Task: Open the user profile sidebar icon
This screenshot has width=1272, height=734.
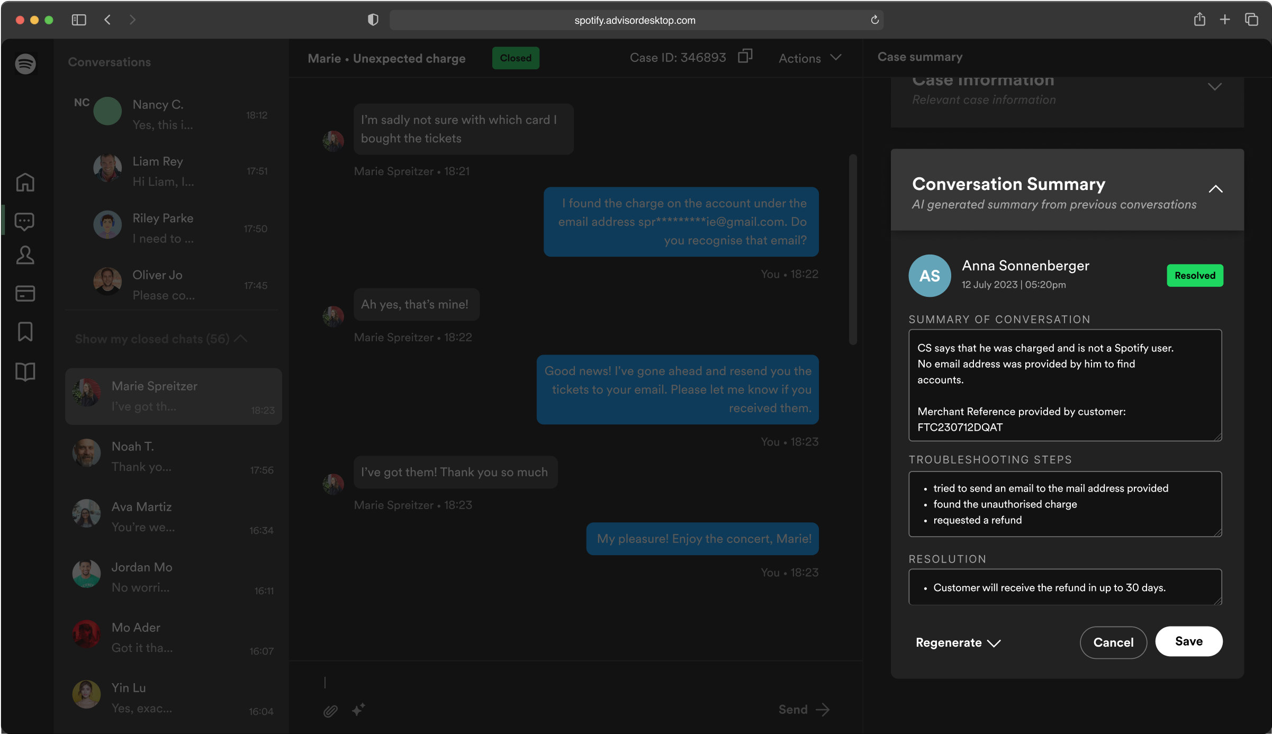Action: pyautogui.click(x=25, y=256)
